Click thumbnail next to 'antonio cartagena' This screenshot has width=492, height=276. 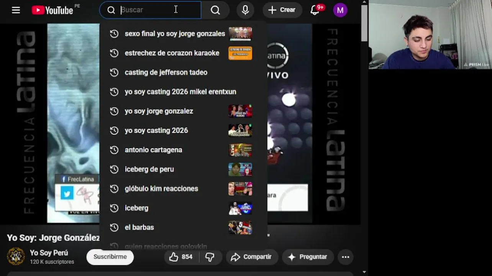pyautogui.click(x=240, y=150)
